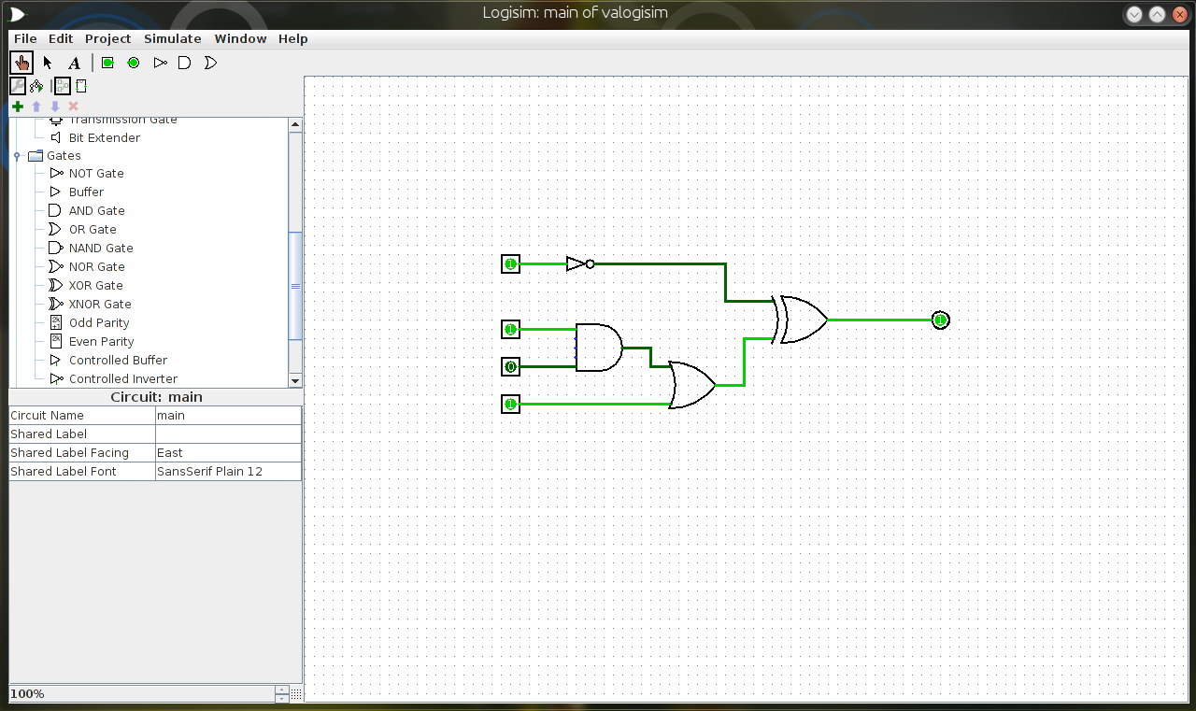Click the AND gate on canvas
Viewport: 1196px width, 711px height.
[x=599, y=348]
